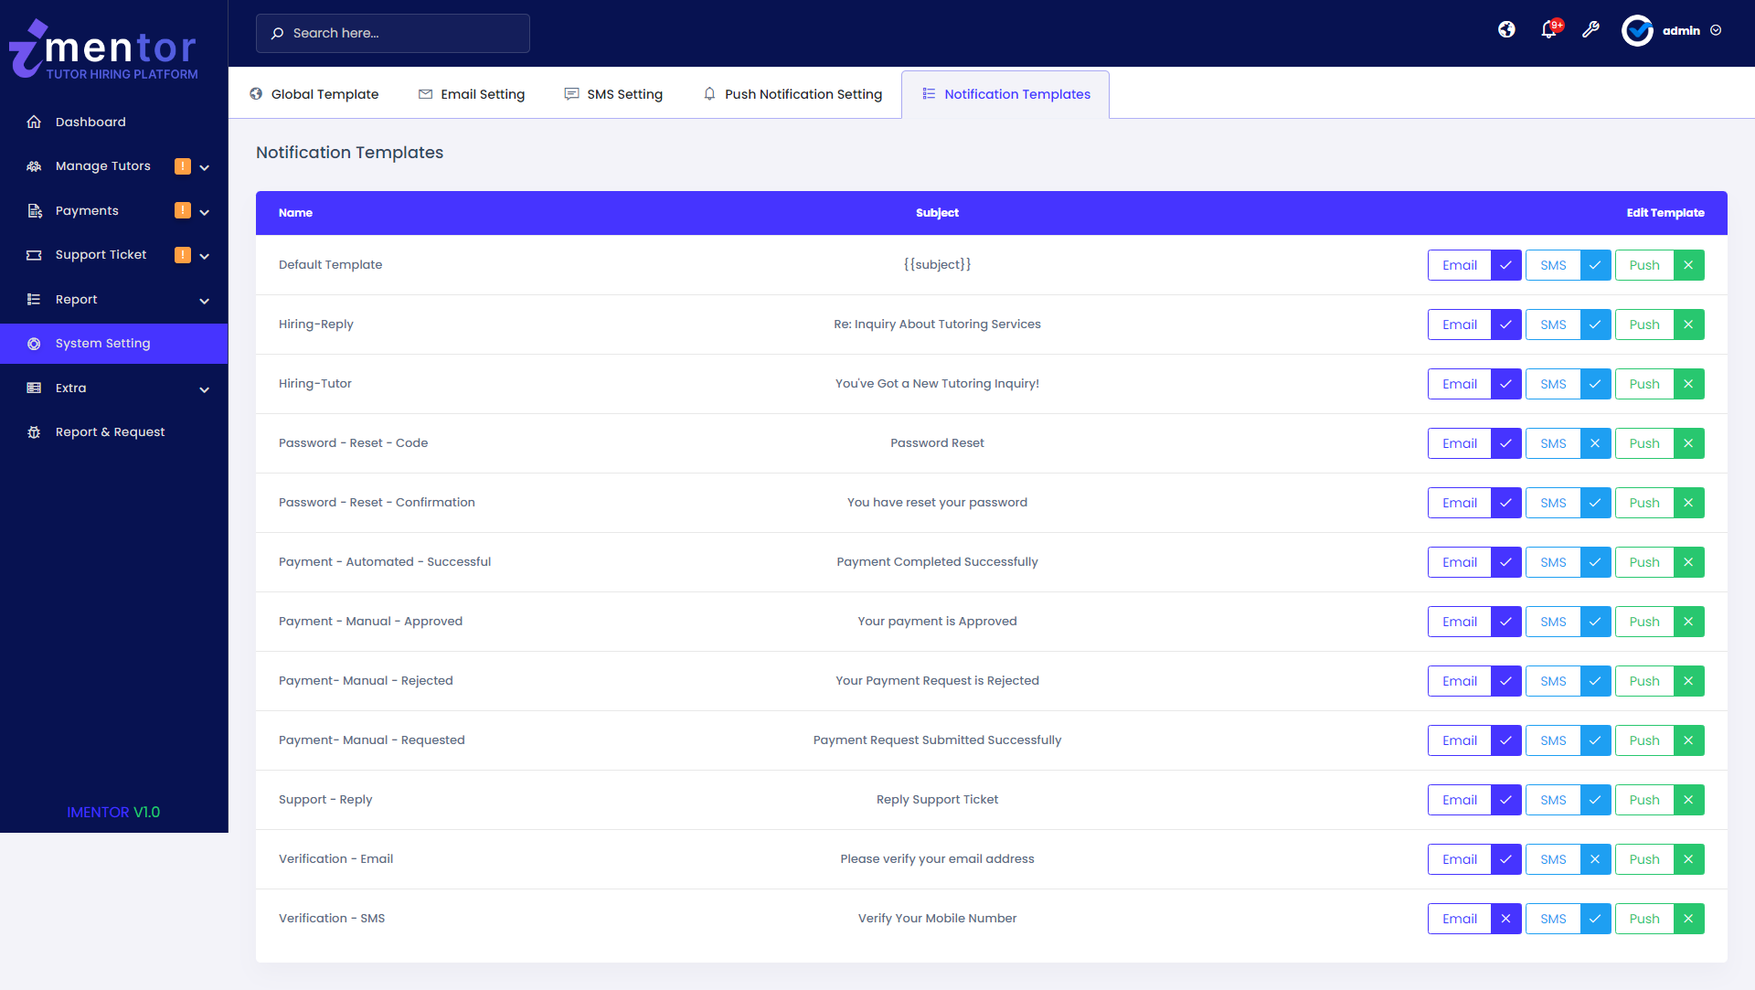The height and width of the screenshot is (990, 1755).
Task: Select the System Setting gear icon in sidebar
Action: [34, 344]
